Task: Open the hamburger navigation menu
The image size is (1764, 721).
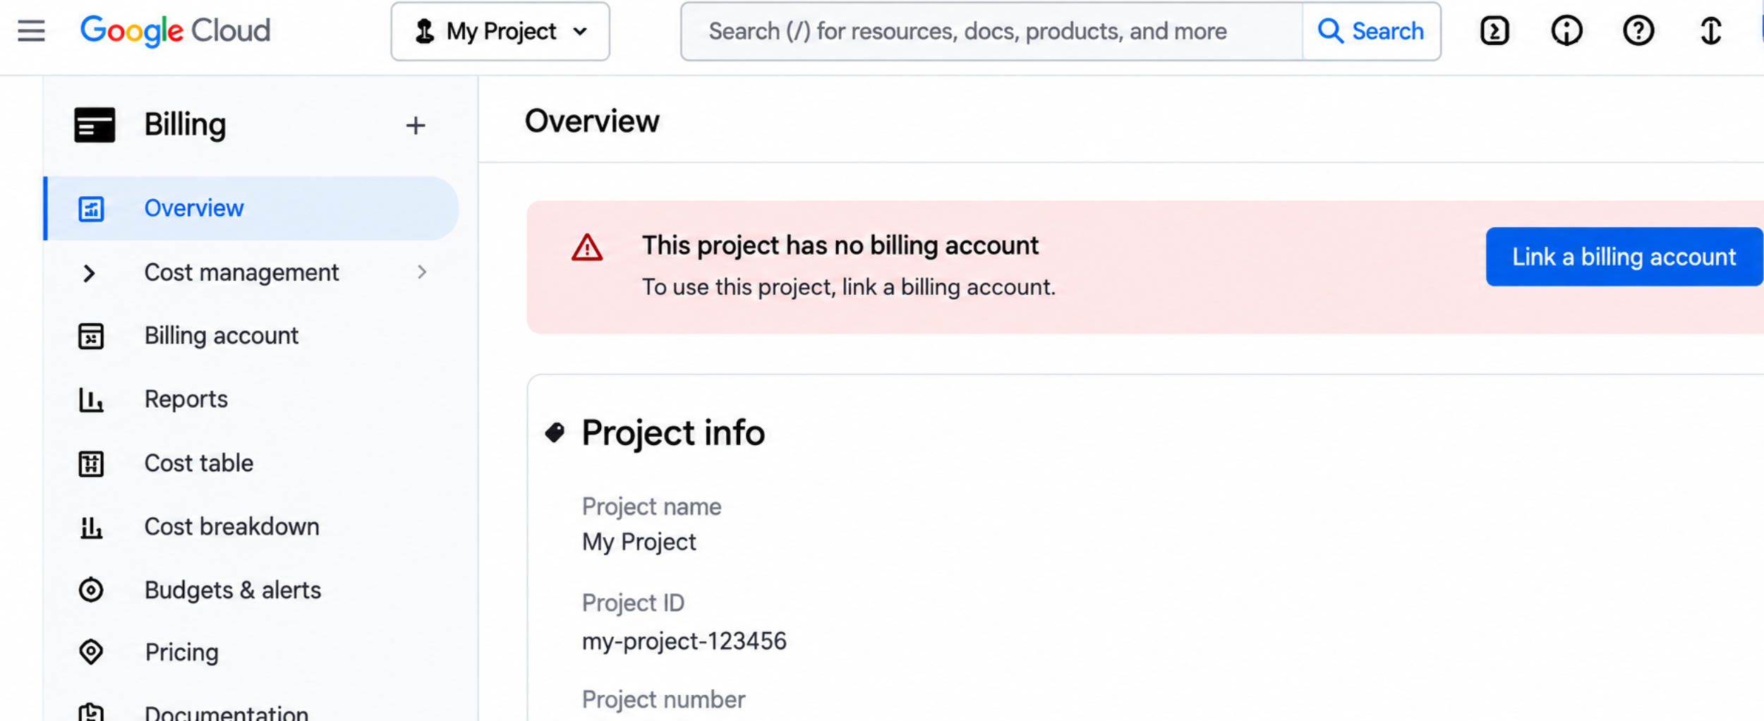Action: click(x=31, y=31)
